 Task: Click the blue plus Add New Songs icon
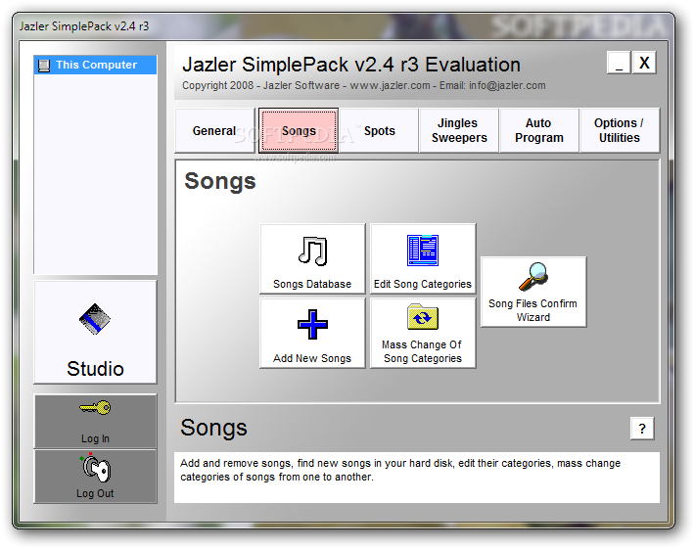pos(312,324)
